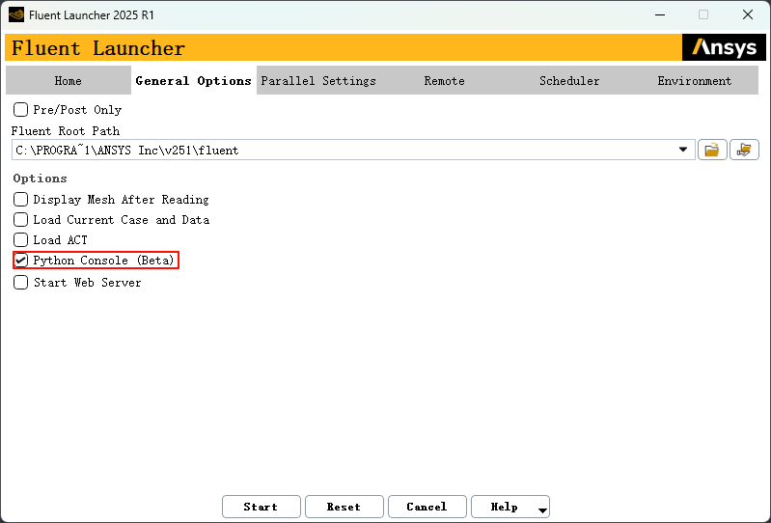Expand the Fluent Root Path dropdown arrow

point(683,150)
